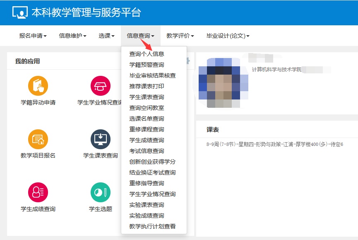Click the 学生成绩查询 pink person icon

pyautogui.click(x=38, y=192)
